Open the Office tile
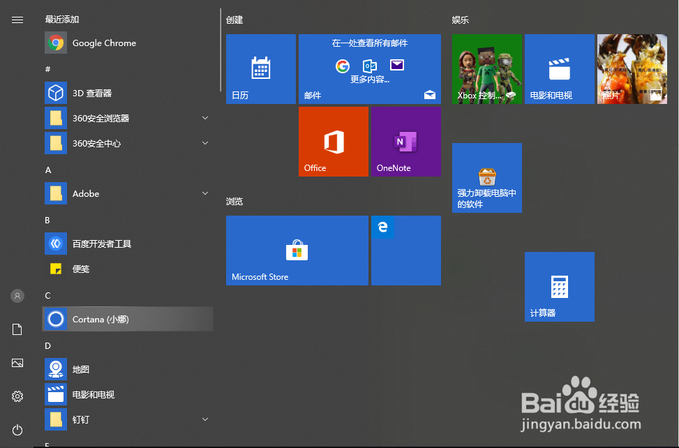679x448 pixels. [334, 142]
